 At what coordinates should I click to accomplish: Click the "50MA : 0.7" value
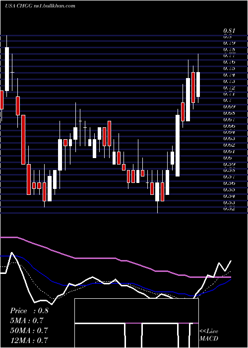29,330
